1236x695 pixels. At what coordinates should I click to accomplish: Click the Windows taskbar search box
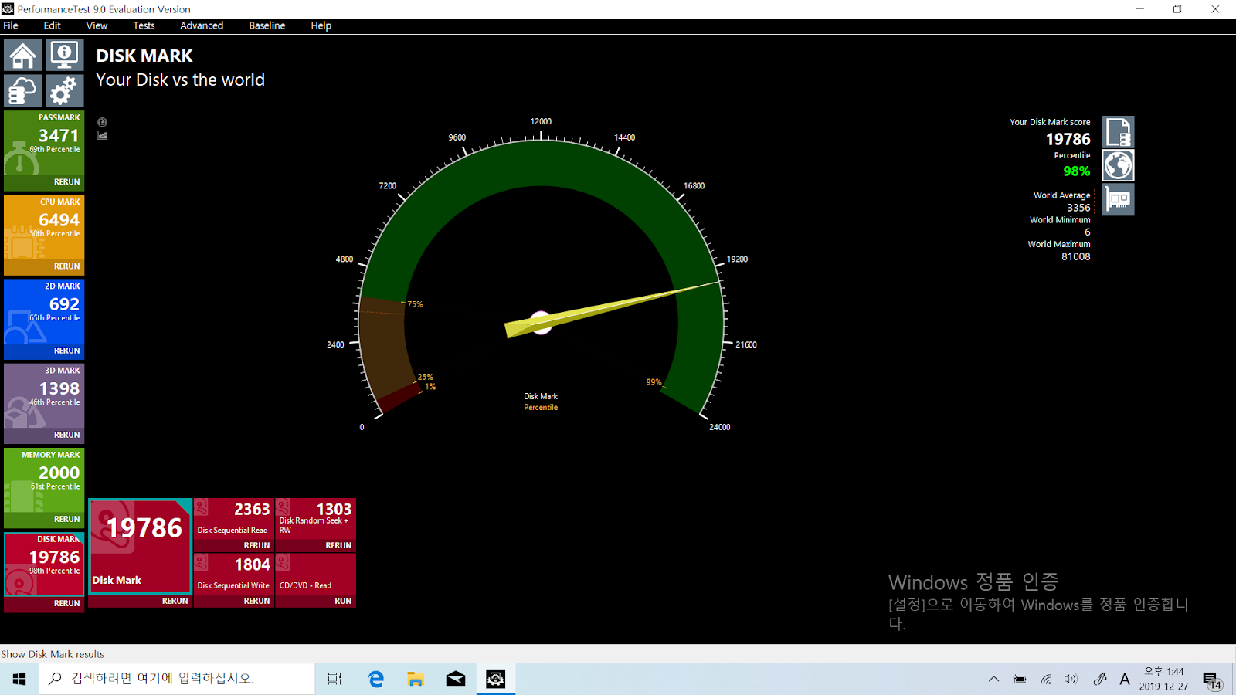(x=177, y=679)
